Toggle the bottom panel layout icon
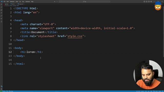Viewport: 164px width, 92px height. coord(147,2)
